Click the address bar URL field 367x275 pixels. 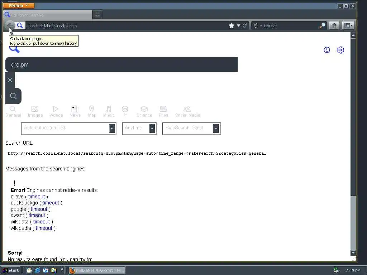point(127,26)
